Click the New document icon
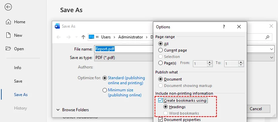The image size is (278, 122). pos(8,35)
